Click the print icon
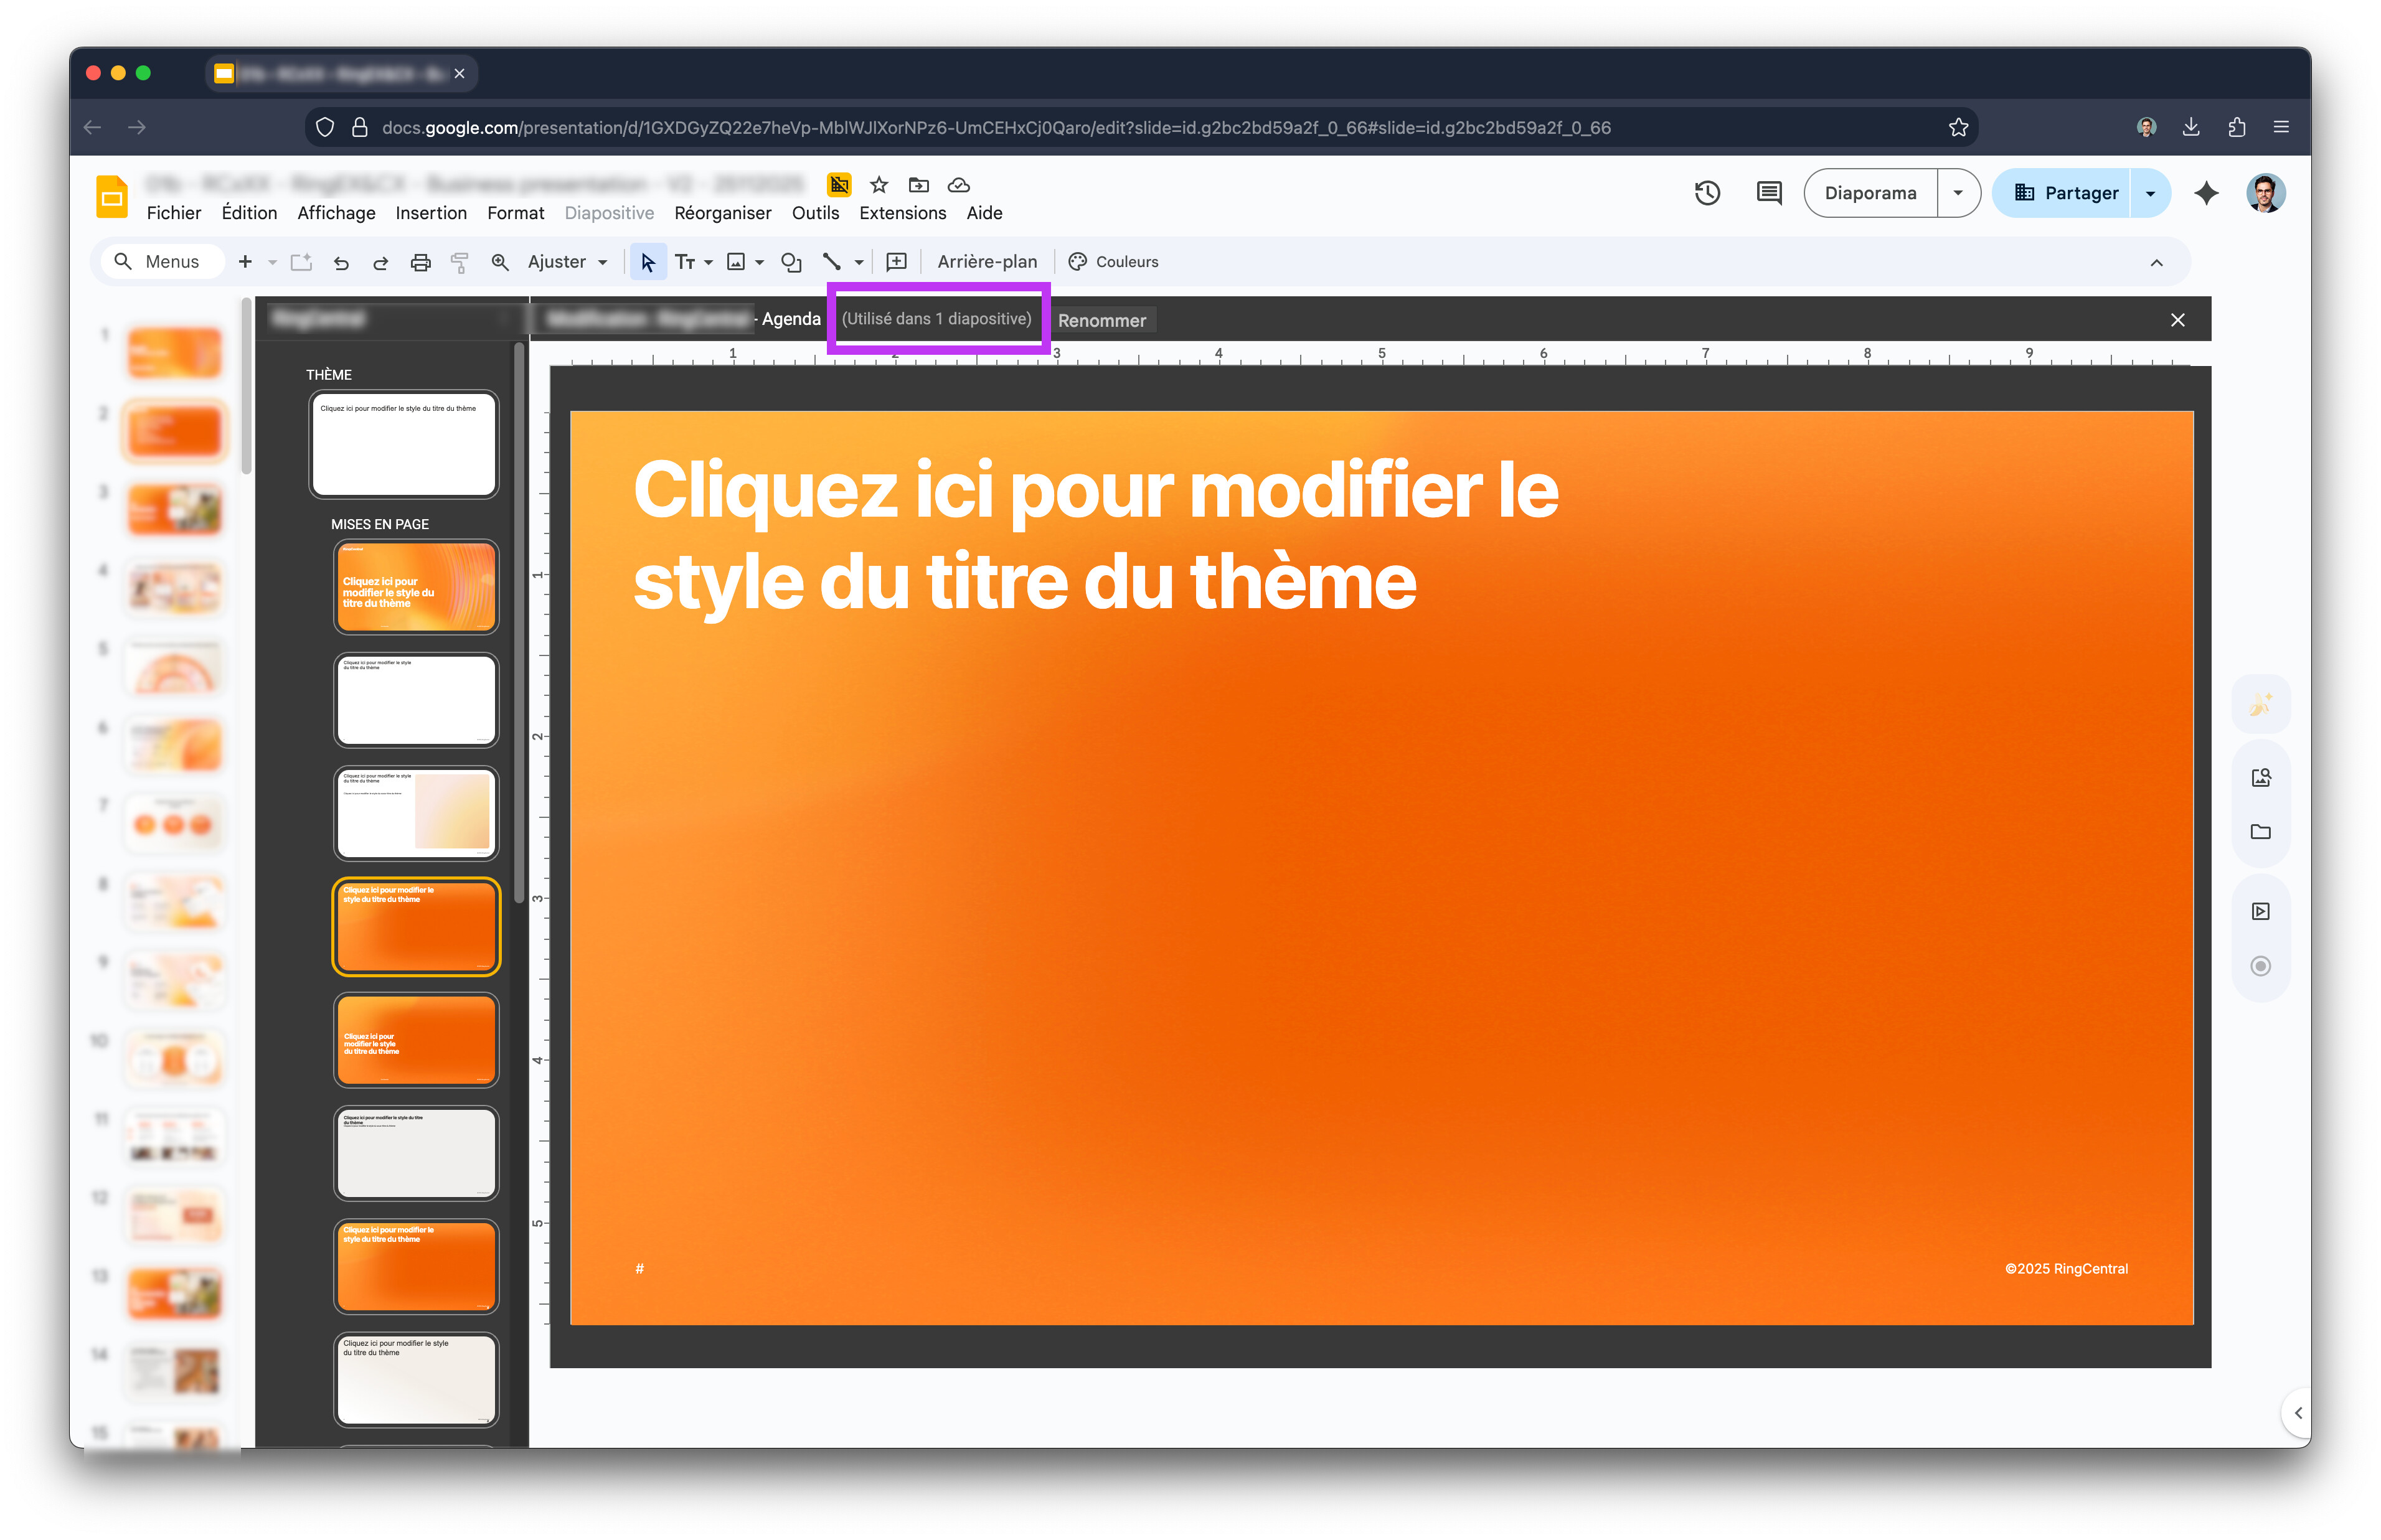Screen dimensions: 2381x1540 pos(420,262)
